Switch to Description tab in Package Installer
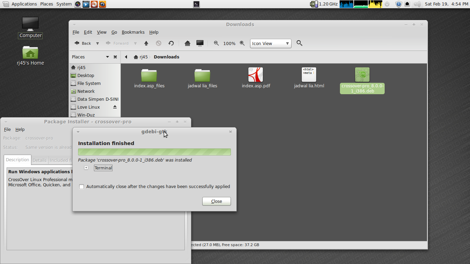 18,160
